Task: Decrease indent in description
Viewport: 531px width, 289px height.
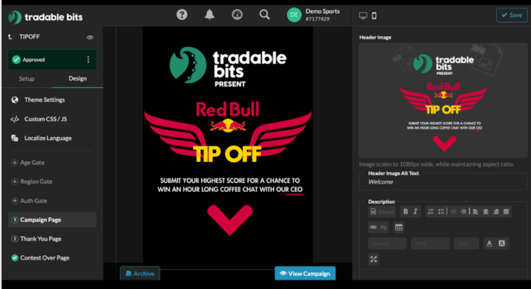Action: tap(453, 212)
